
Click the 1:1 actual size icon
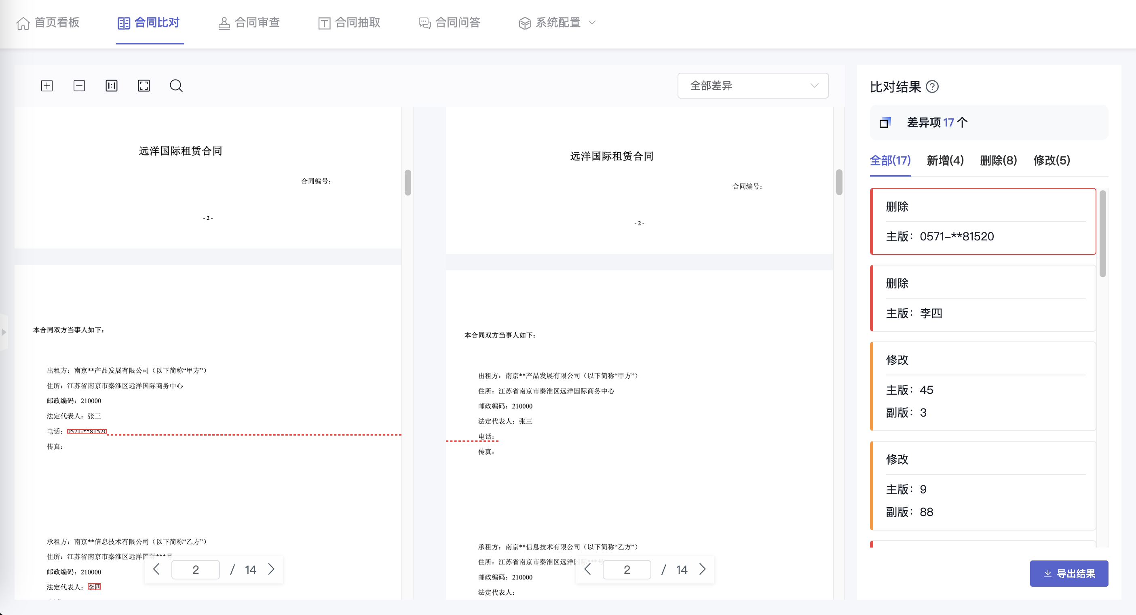point(112,86)
